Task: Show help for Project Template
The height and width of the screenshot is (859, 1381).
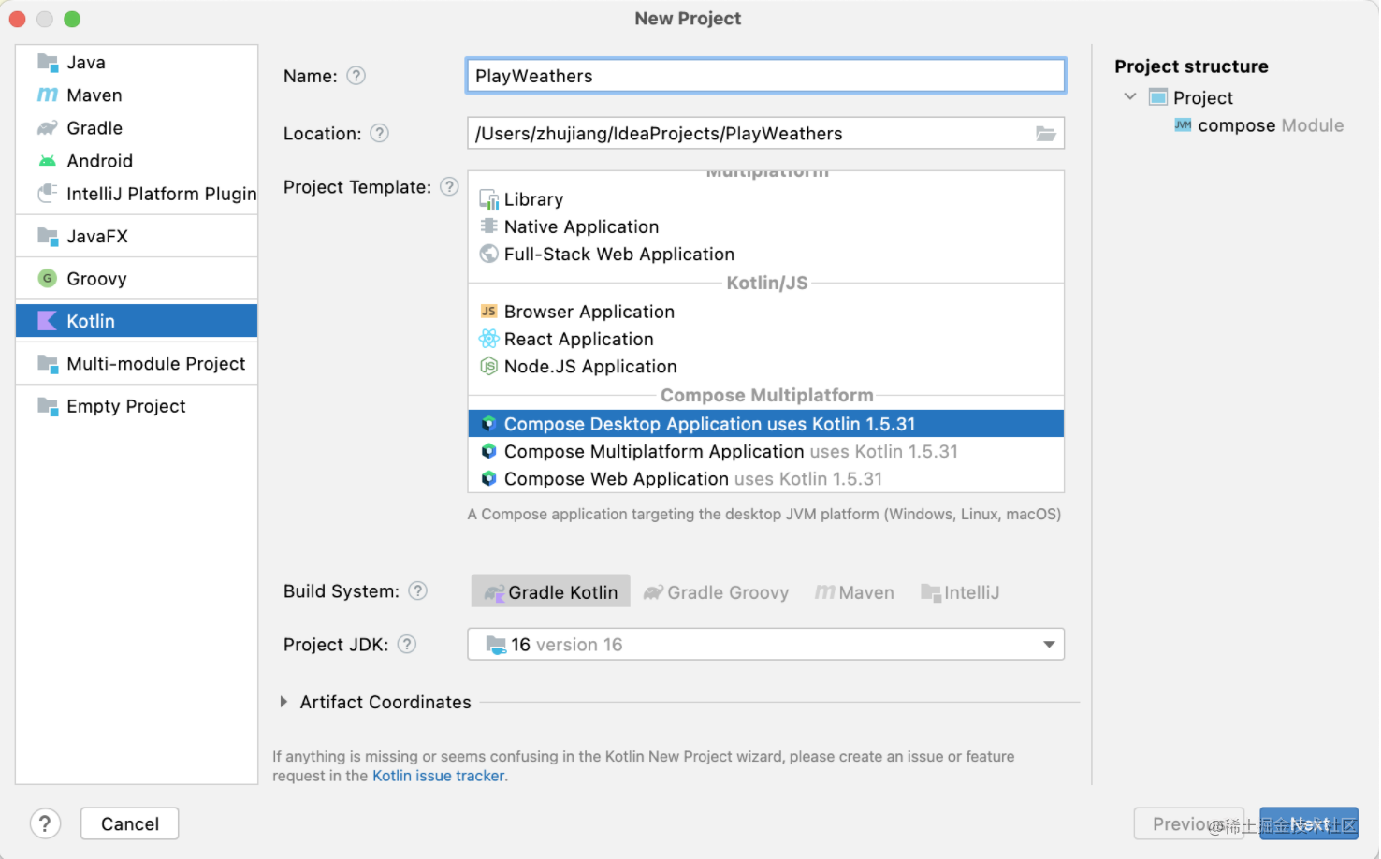Action: (x=449, y=186)
